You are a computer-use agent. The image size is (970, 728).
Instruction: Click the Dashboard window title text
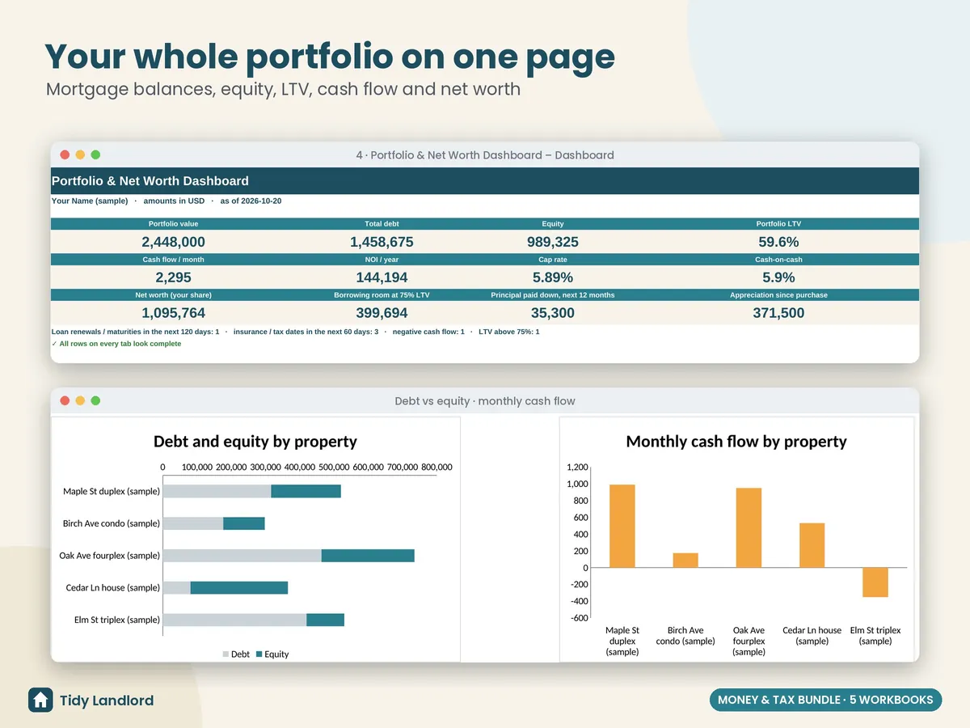pos(485,154)
